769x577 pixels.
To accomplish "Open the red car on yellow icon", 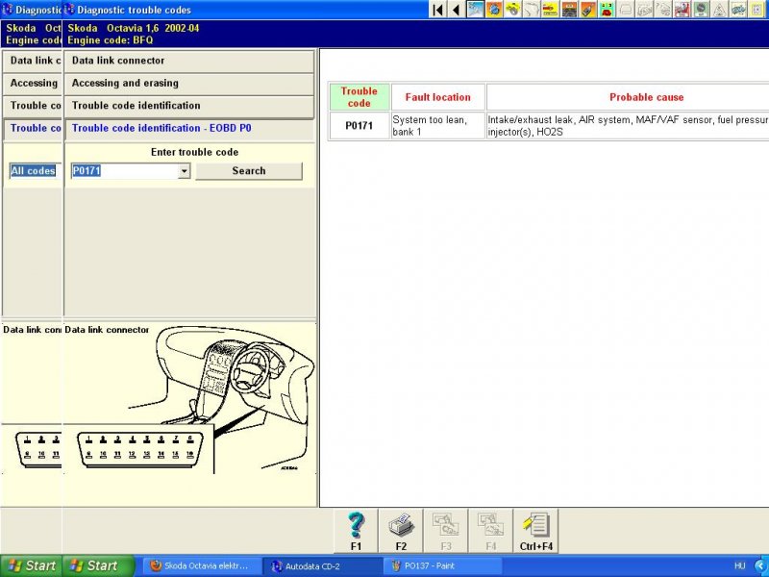I will pos(550,10).
